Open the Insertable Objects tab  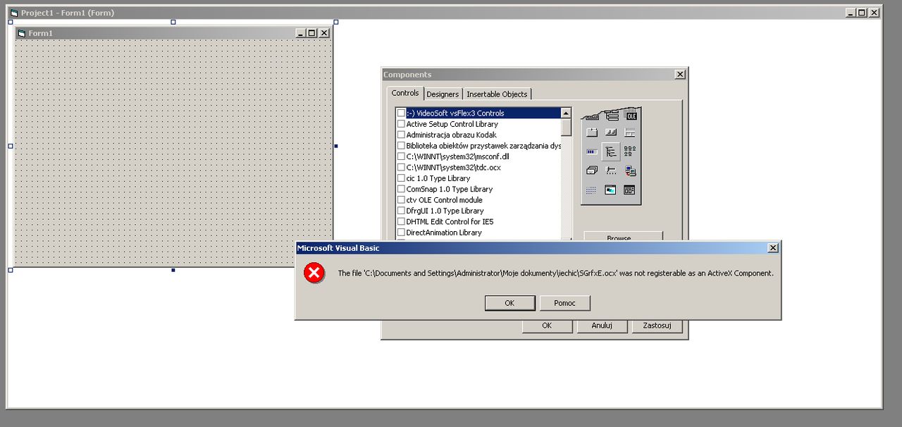pos(497,94)
